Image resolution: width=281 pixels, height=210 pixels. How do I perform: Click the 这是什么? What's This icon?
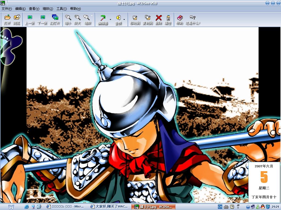point(192,17)
